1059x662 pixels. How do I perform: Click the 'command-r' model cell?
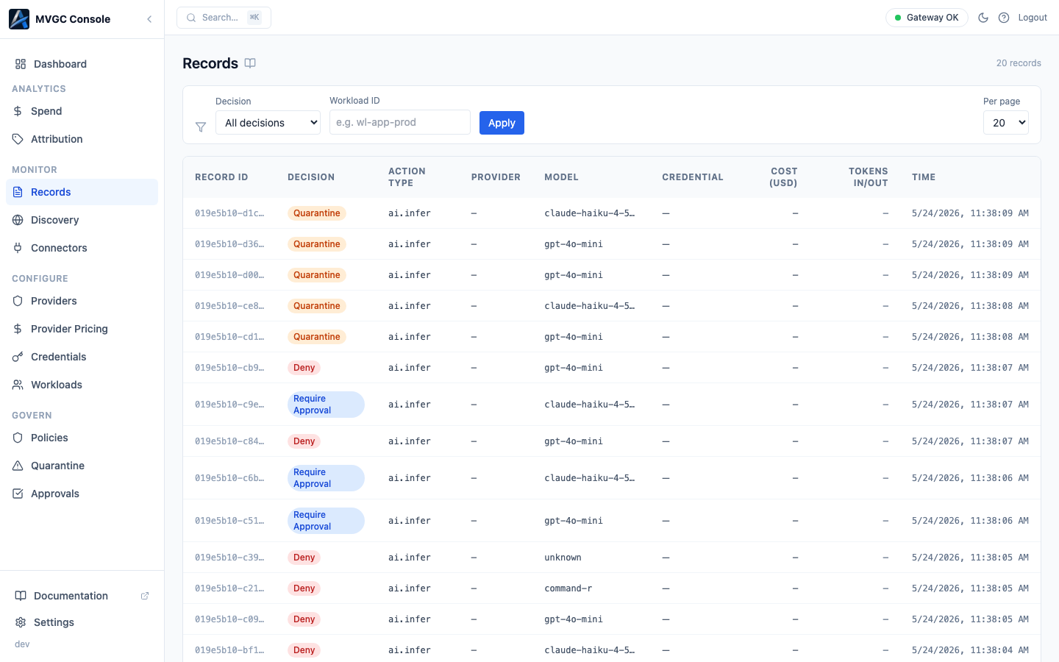[568, 588]
